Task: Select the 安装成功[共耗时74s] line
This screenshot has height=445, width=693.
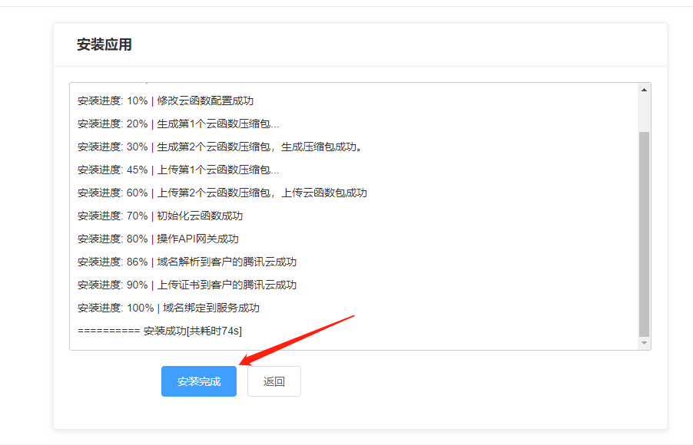Action: pyautogui.click(x=160, y=331)
